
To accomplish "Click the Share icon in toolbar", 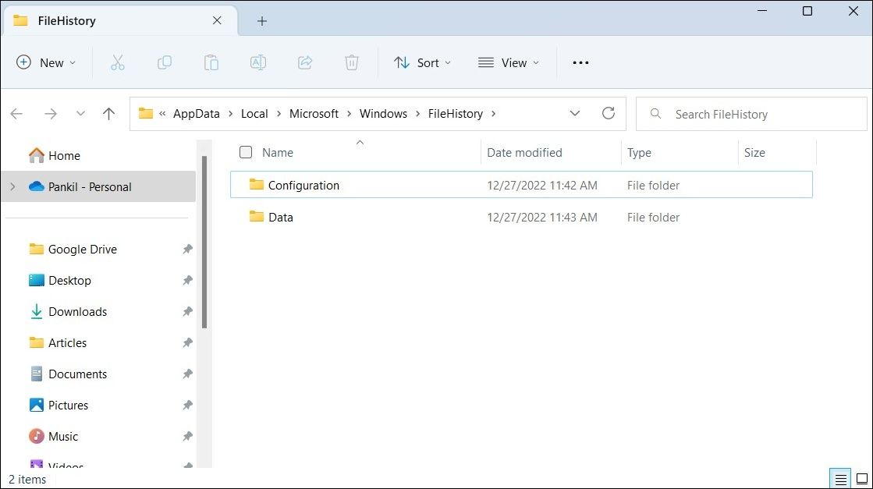I will pos(304,63).
